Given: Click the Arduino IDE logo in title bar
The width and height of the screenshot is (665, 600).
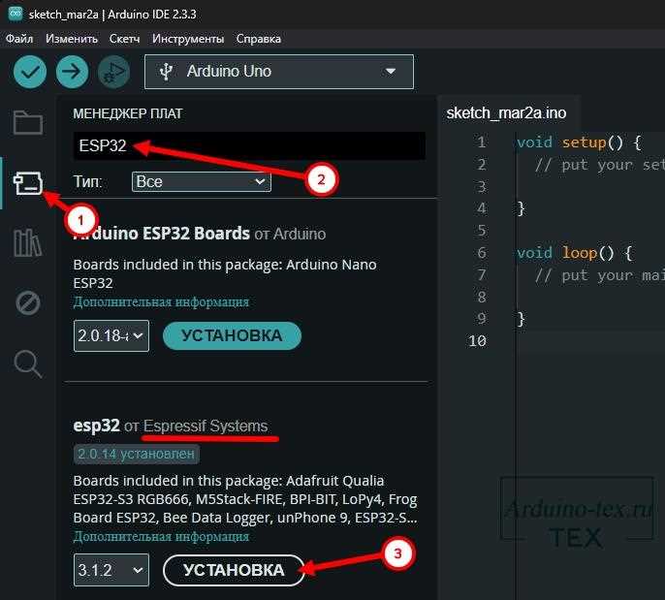Looking at the screenshot, I should click(x=16, y=14).
